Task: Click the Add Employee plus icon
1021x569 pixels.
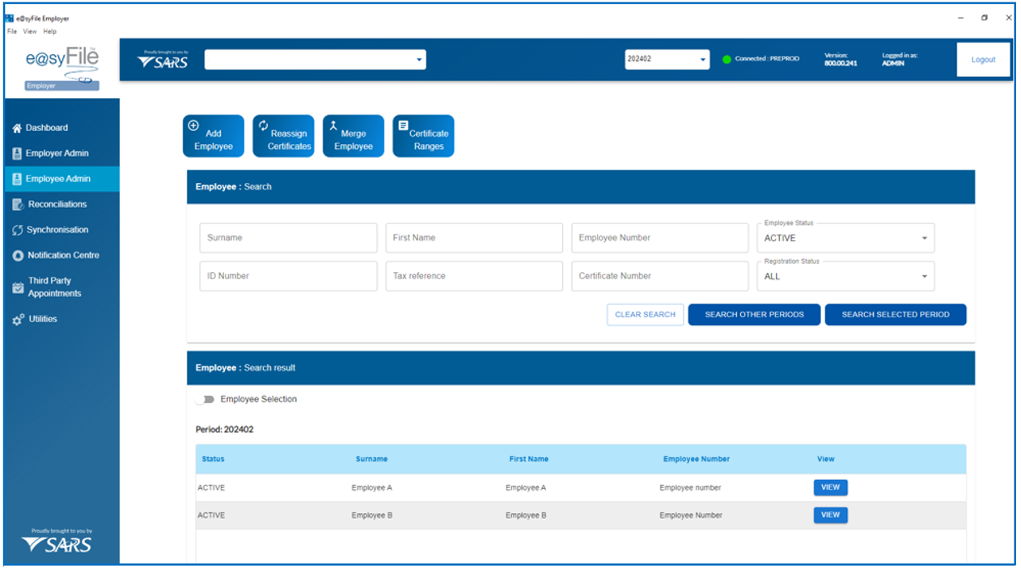Action: (193, 126)
